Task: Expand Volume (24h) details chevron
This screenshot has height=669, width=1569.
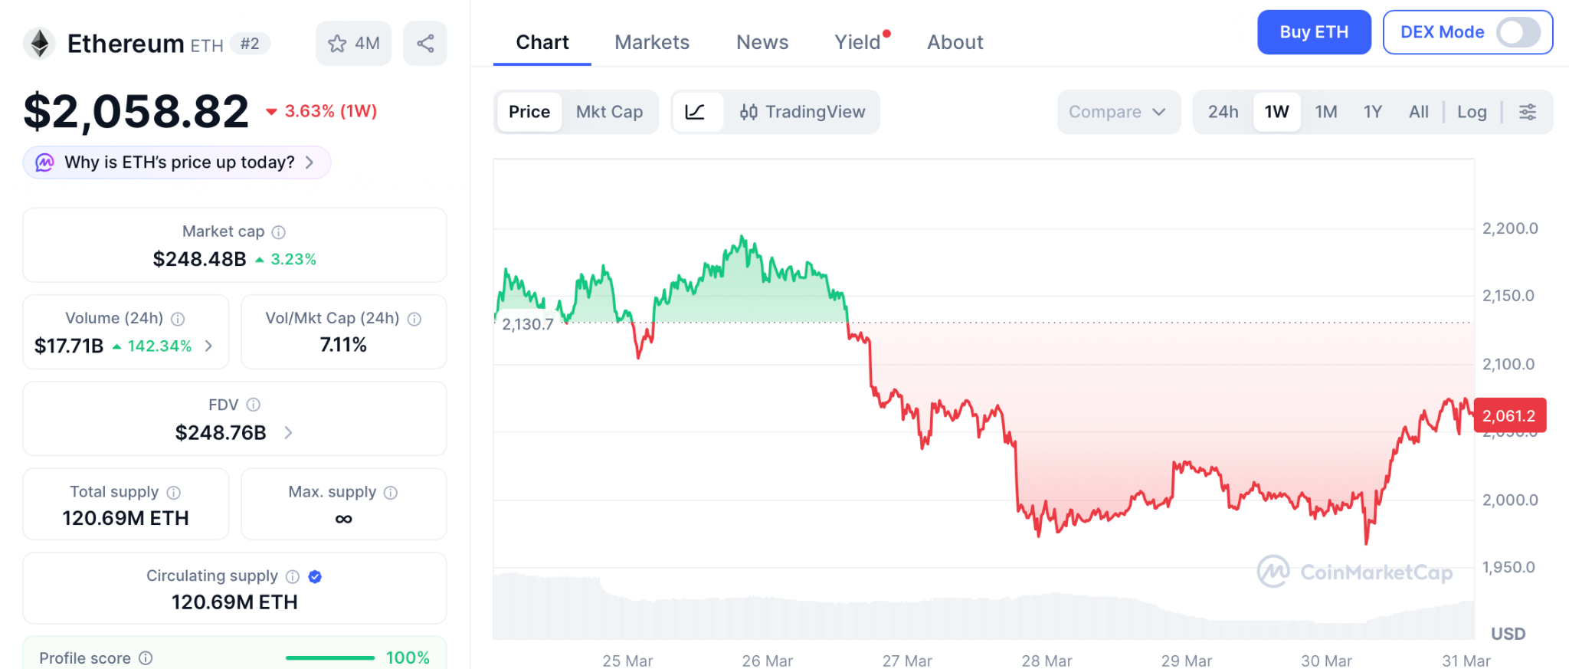Action: tap(208, 346)
